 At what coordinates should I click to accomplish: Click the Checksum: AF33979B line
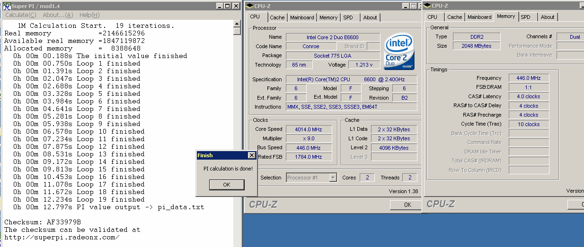point(43,222)
